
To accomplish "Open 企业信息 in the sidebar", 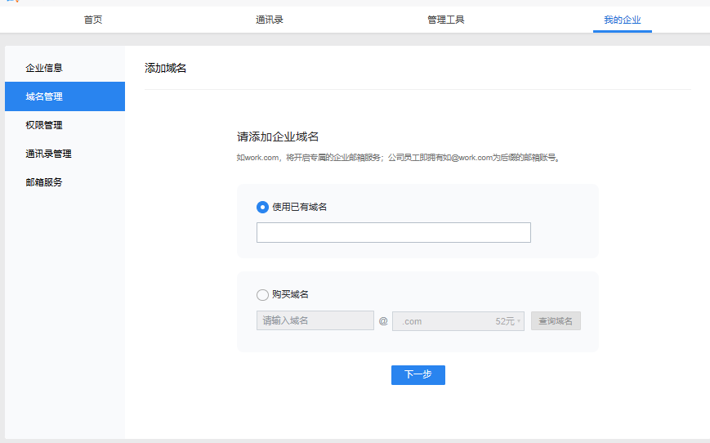I will [x=44, y=68].
